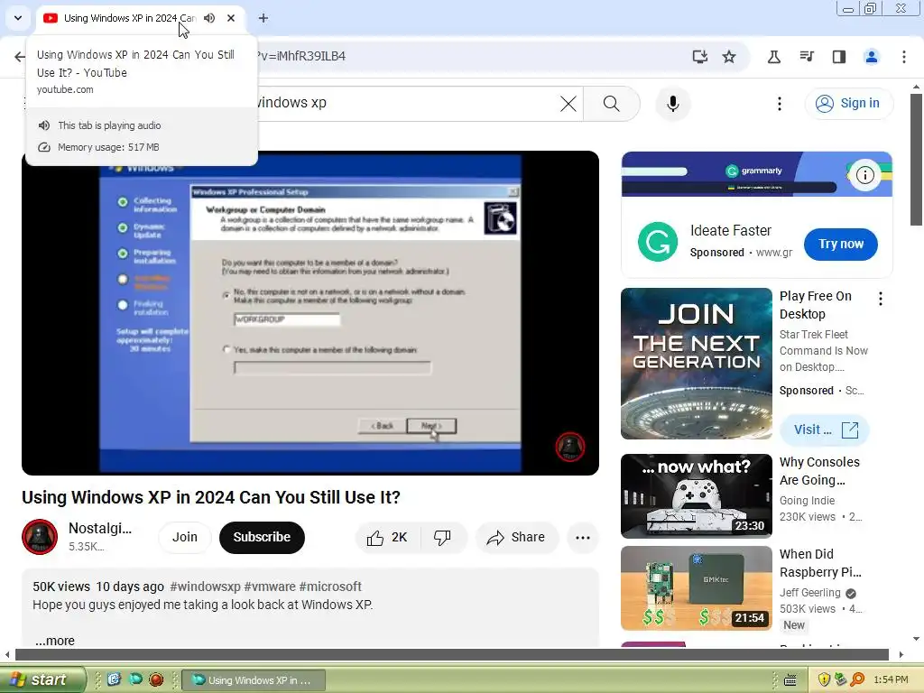Clear the YouTube search box with X
The width and height of the screenshot is (924, 693).
pyautogui.click(x=568, y=104)
